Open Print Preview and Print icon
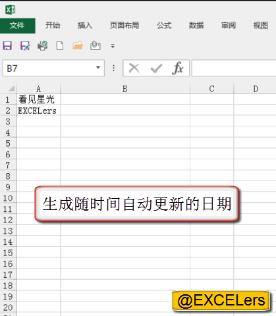The height and width of the screenshot is (316, 276). pyautogui.click(x=43, y=46)
